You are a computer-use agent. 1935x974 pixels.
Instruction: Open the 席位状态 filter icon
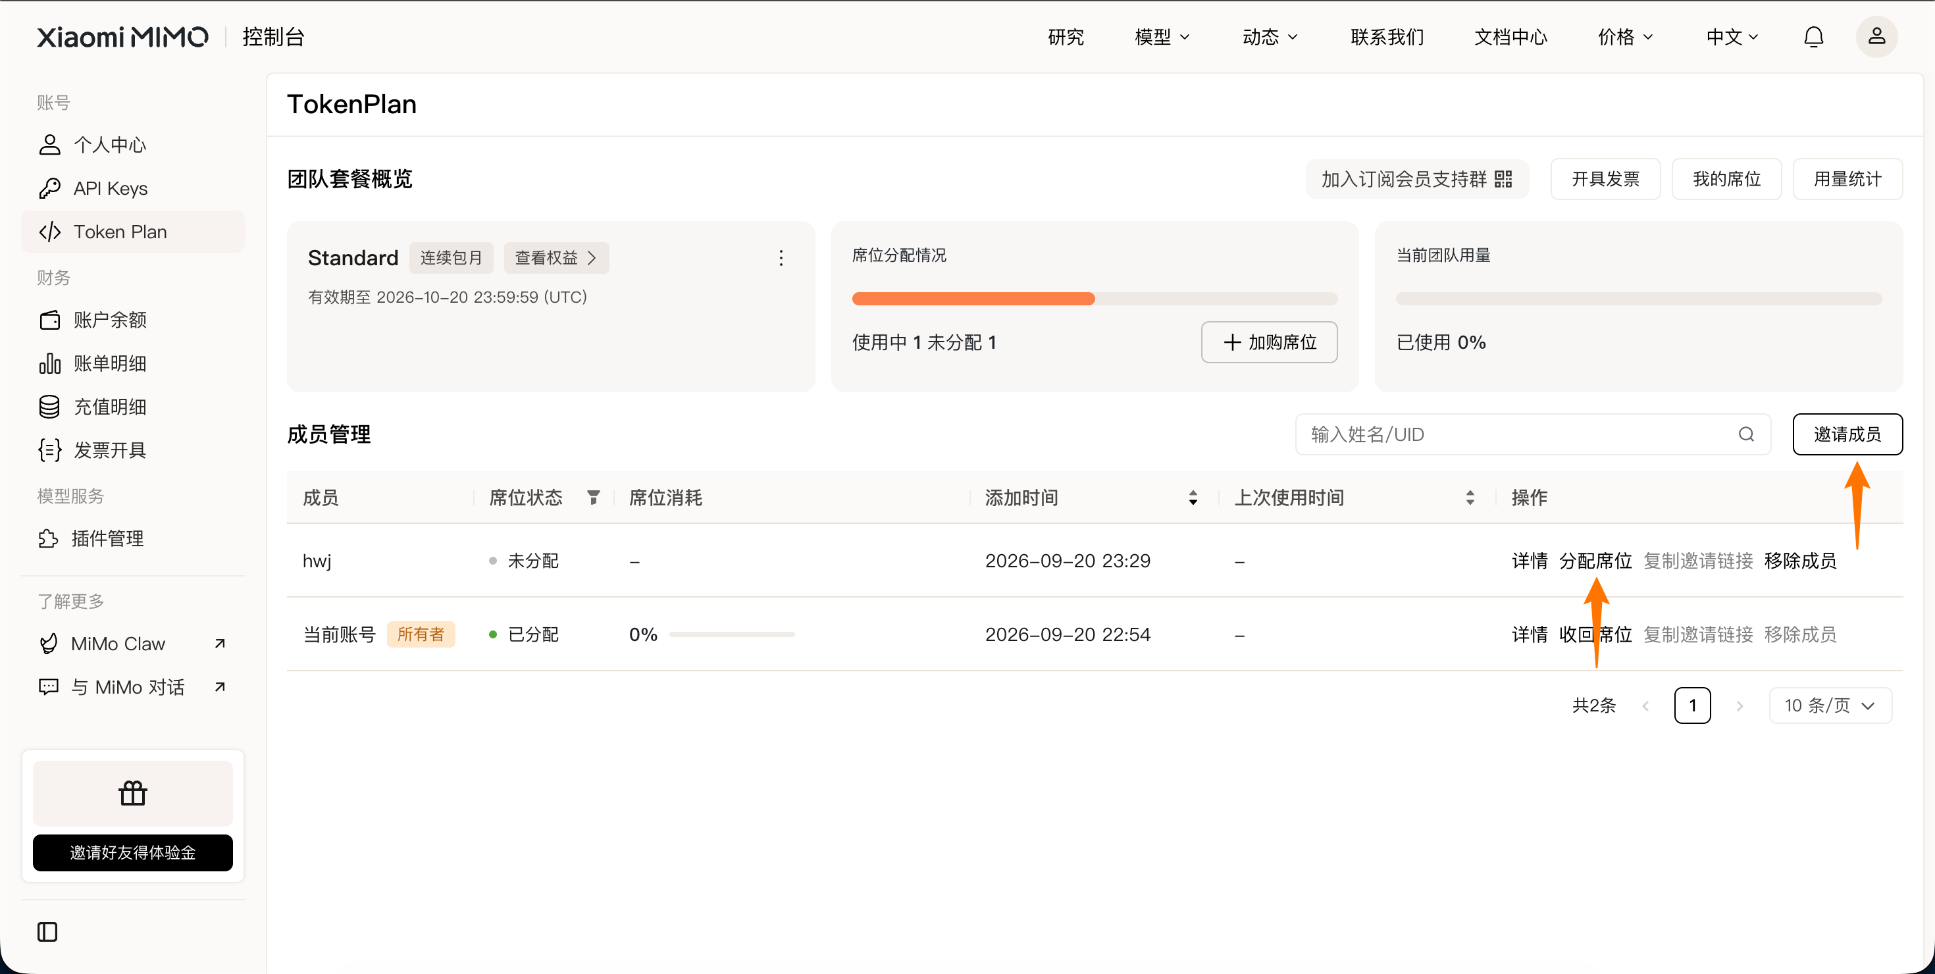coord(594,497)
